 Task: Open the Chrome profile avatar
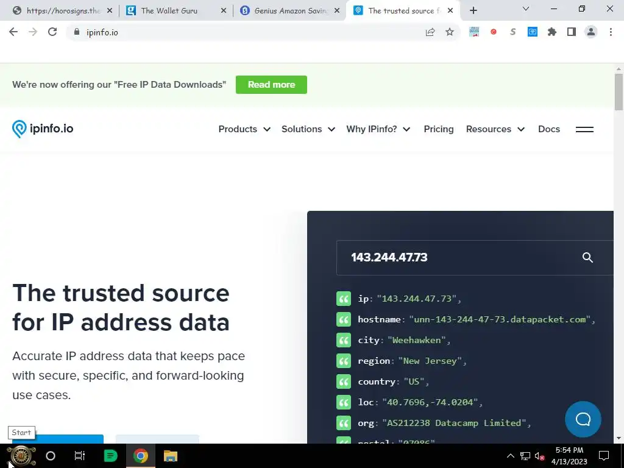[591, 32]
